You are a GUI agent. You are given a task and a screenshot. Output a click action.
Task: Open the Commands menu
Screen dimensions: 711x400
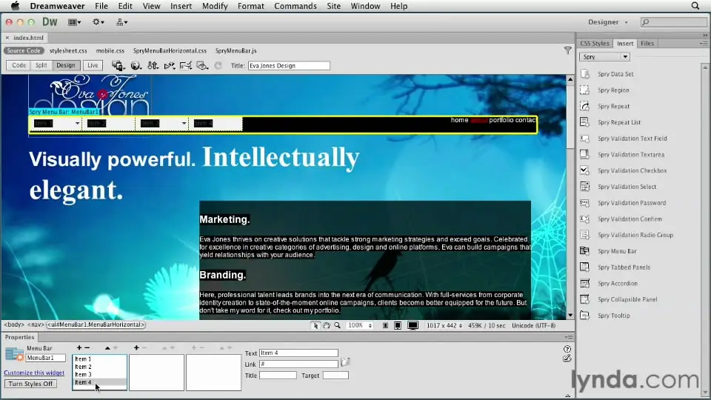295,6
